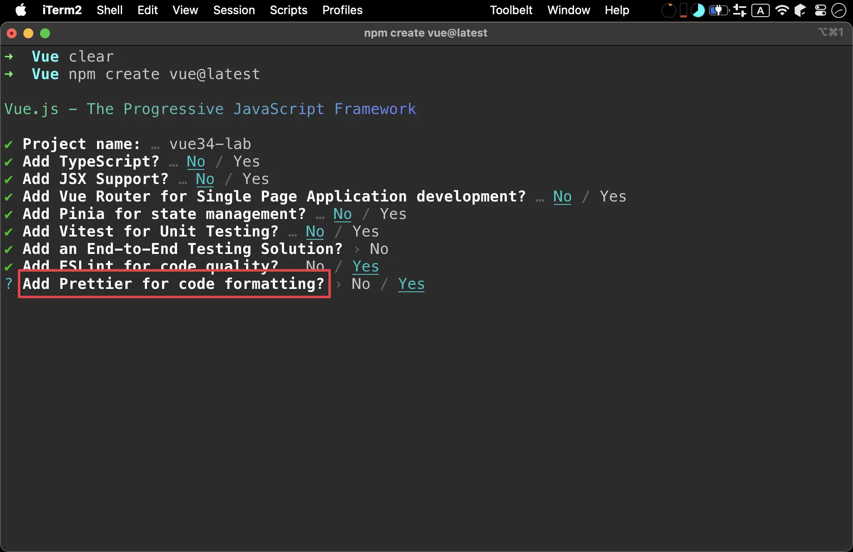This screenshot has width=853, height=552.
Task: Open the Apple menu
Action: [x=21, y=10]
